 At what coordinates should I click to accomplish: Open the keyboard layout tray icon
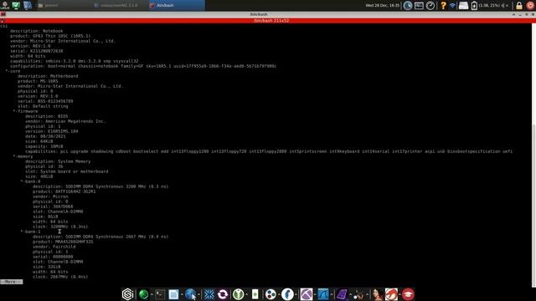[x=419, y=6]
